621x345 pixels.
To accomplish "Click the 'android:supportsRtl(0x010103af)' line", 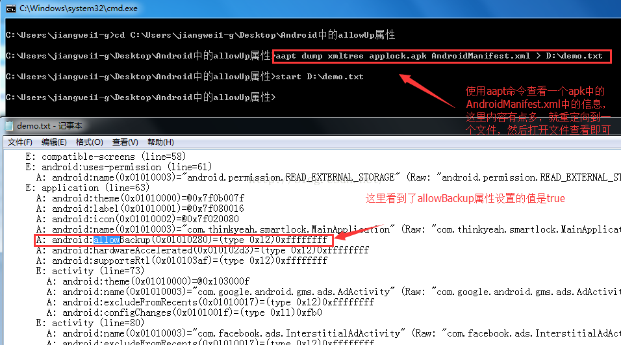I will point(182,261).
